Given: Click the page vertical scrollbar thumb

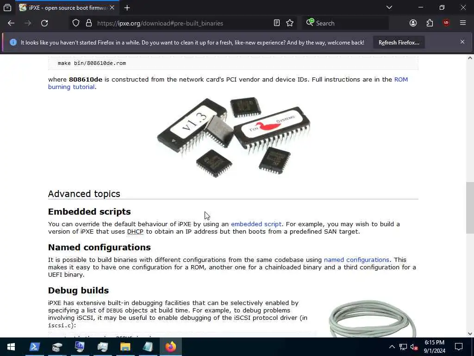Looking at the screenshot, I should pyautogui.click(x=470, y=208).
